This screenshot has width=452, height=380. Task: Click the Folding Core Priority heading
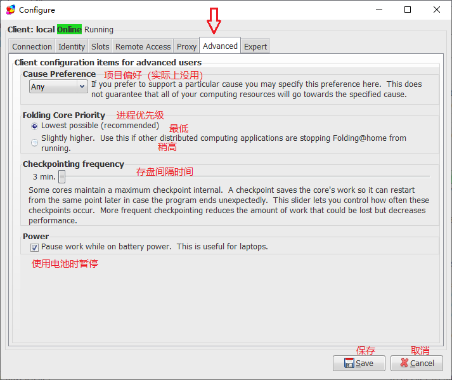coord(63,115)
